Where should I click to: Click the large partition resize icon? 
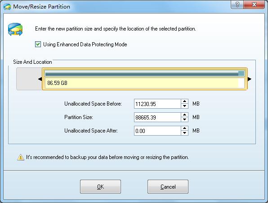pyautogui.click(x=15, y=30)
